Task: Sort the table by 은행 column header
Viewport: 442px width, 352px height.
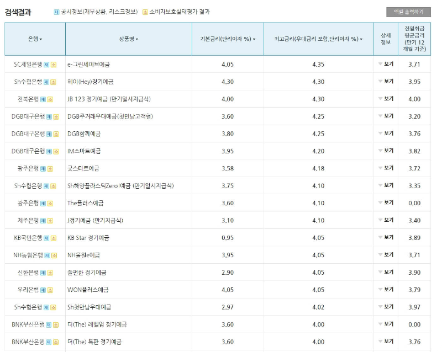Action: point(35,39)
